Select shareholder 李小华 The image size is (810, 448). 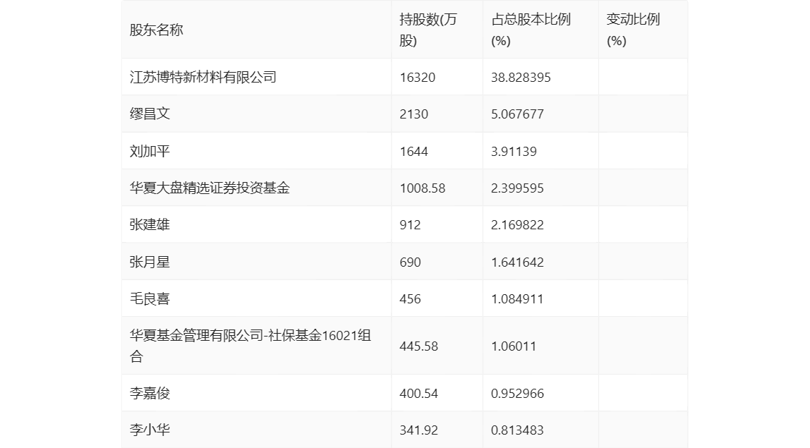[x=150, y=430]
